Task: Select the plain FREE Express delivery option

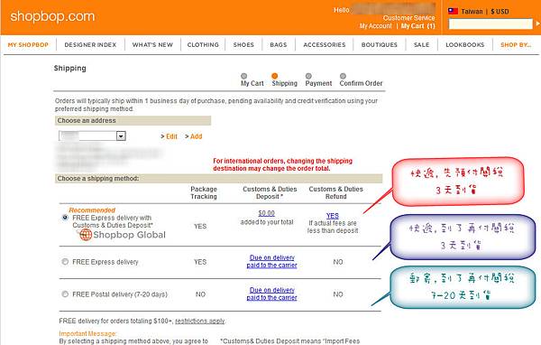Action: (65, 262)
